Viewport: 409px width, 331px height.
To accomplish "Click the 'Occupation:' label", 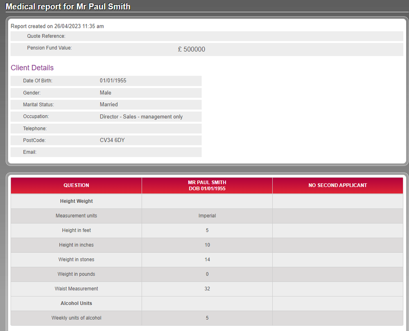I will click(36, 116).
